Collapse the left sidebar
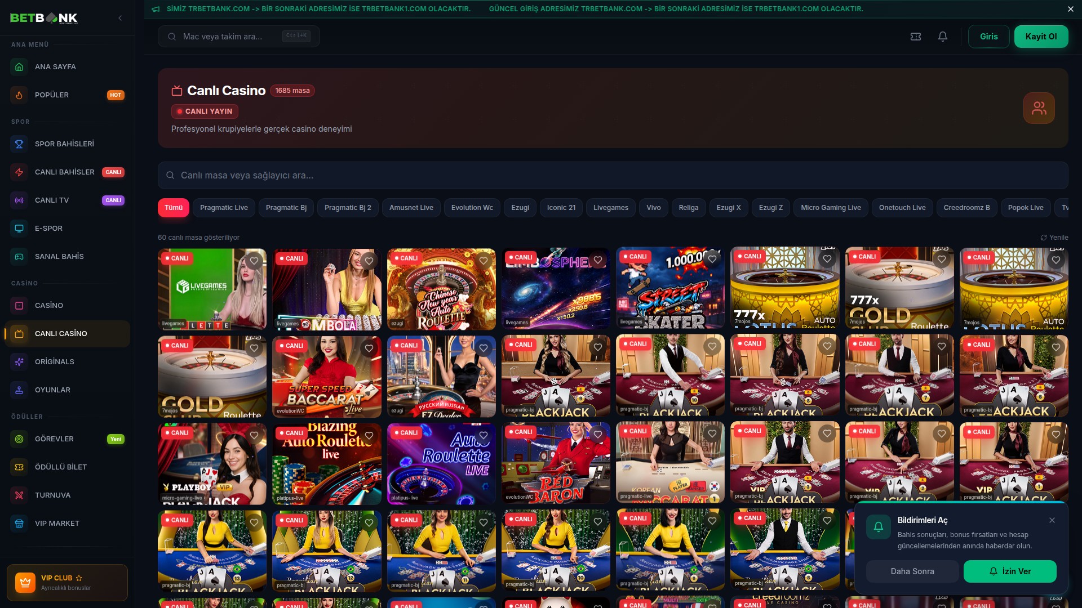The height and width of the screenshot is (608, 1082). click(120, 17)
